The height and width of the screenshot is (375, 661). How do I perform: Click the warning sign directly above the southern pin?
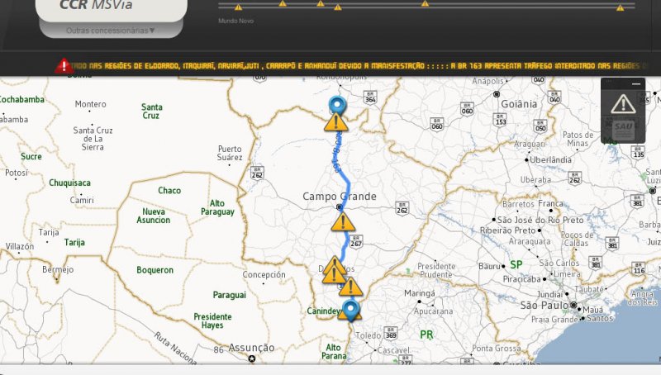tap(350, 287)
